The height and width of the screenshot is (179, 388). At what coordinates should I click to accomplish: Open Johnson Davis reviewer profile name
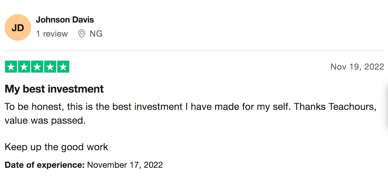pos(65,20)
